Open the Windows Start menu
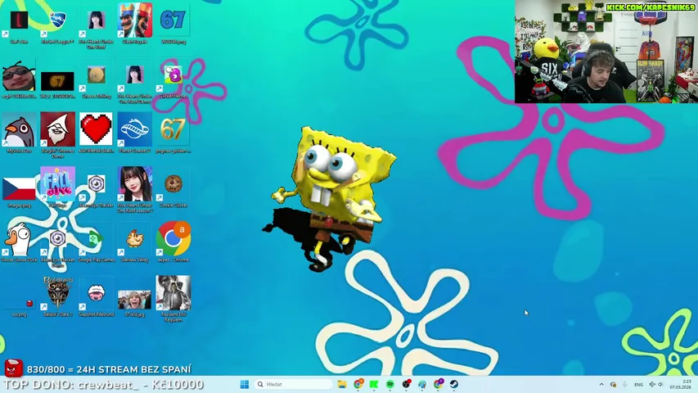698x393 pixels. click(x=245, y=384)
